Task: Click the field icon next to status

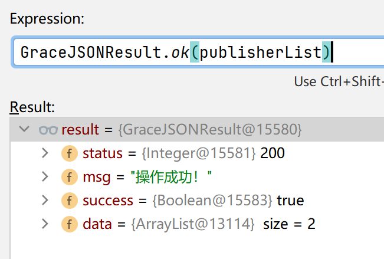Action: tap(69, 153)
